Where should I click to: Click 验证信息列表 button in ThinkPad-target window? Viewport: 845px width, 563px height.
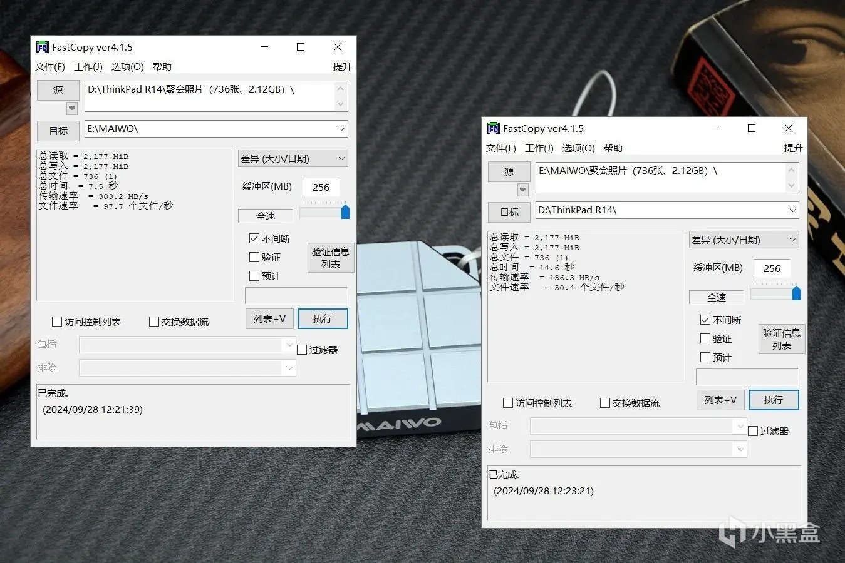point(782,339)
